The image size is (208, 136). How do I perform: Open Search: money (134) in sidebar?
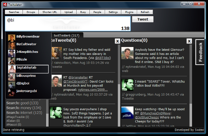[x=24, y=108]
